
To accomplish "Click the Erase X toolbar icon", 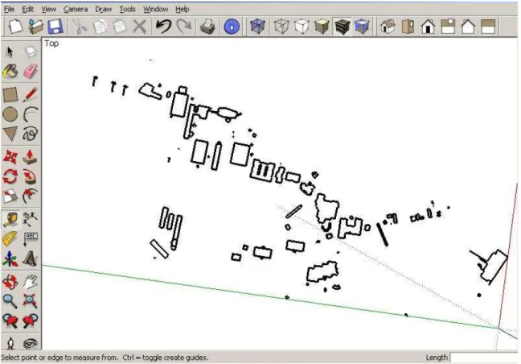I will [x=140, y=27].
